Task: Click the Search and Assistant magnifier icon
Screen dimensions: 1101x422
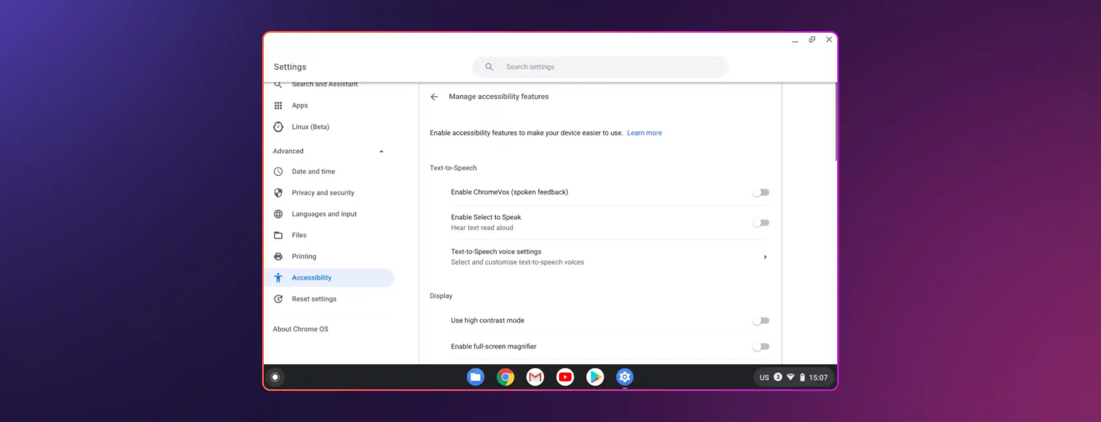Action: pos(278,85)
